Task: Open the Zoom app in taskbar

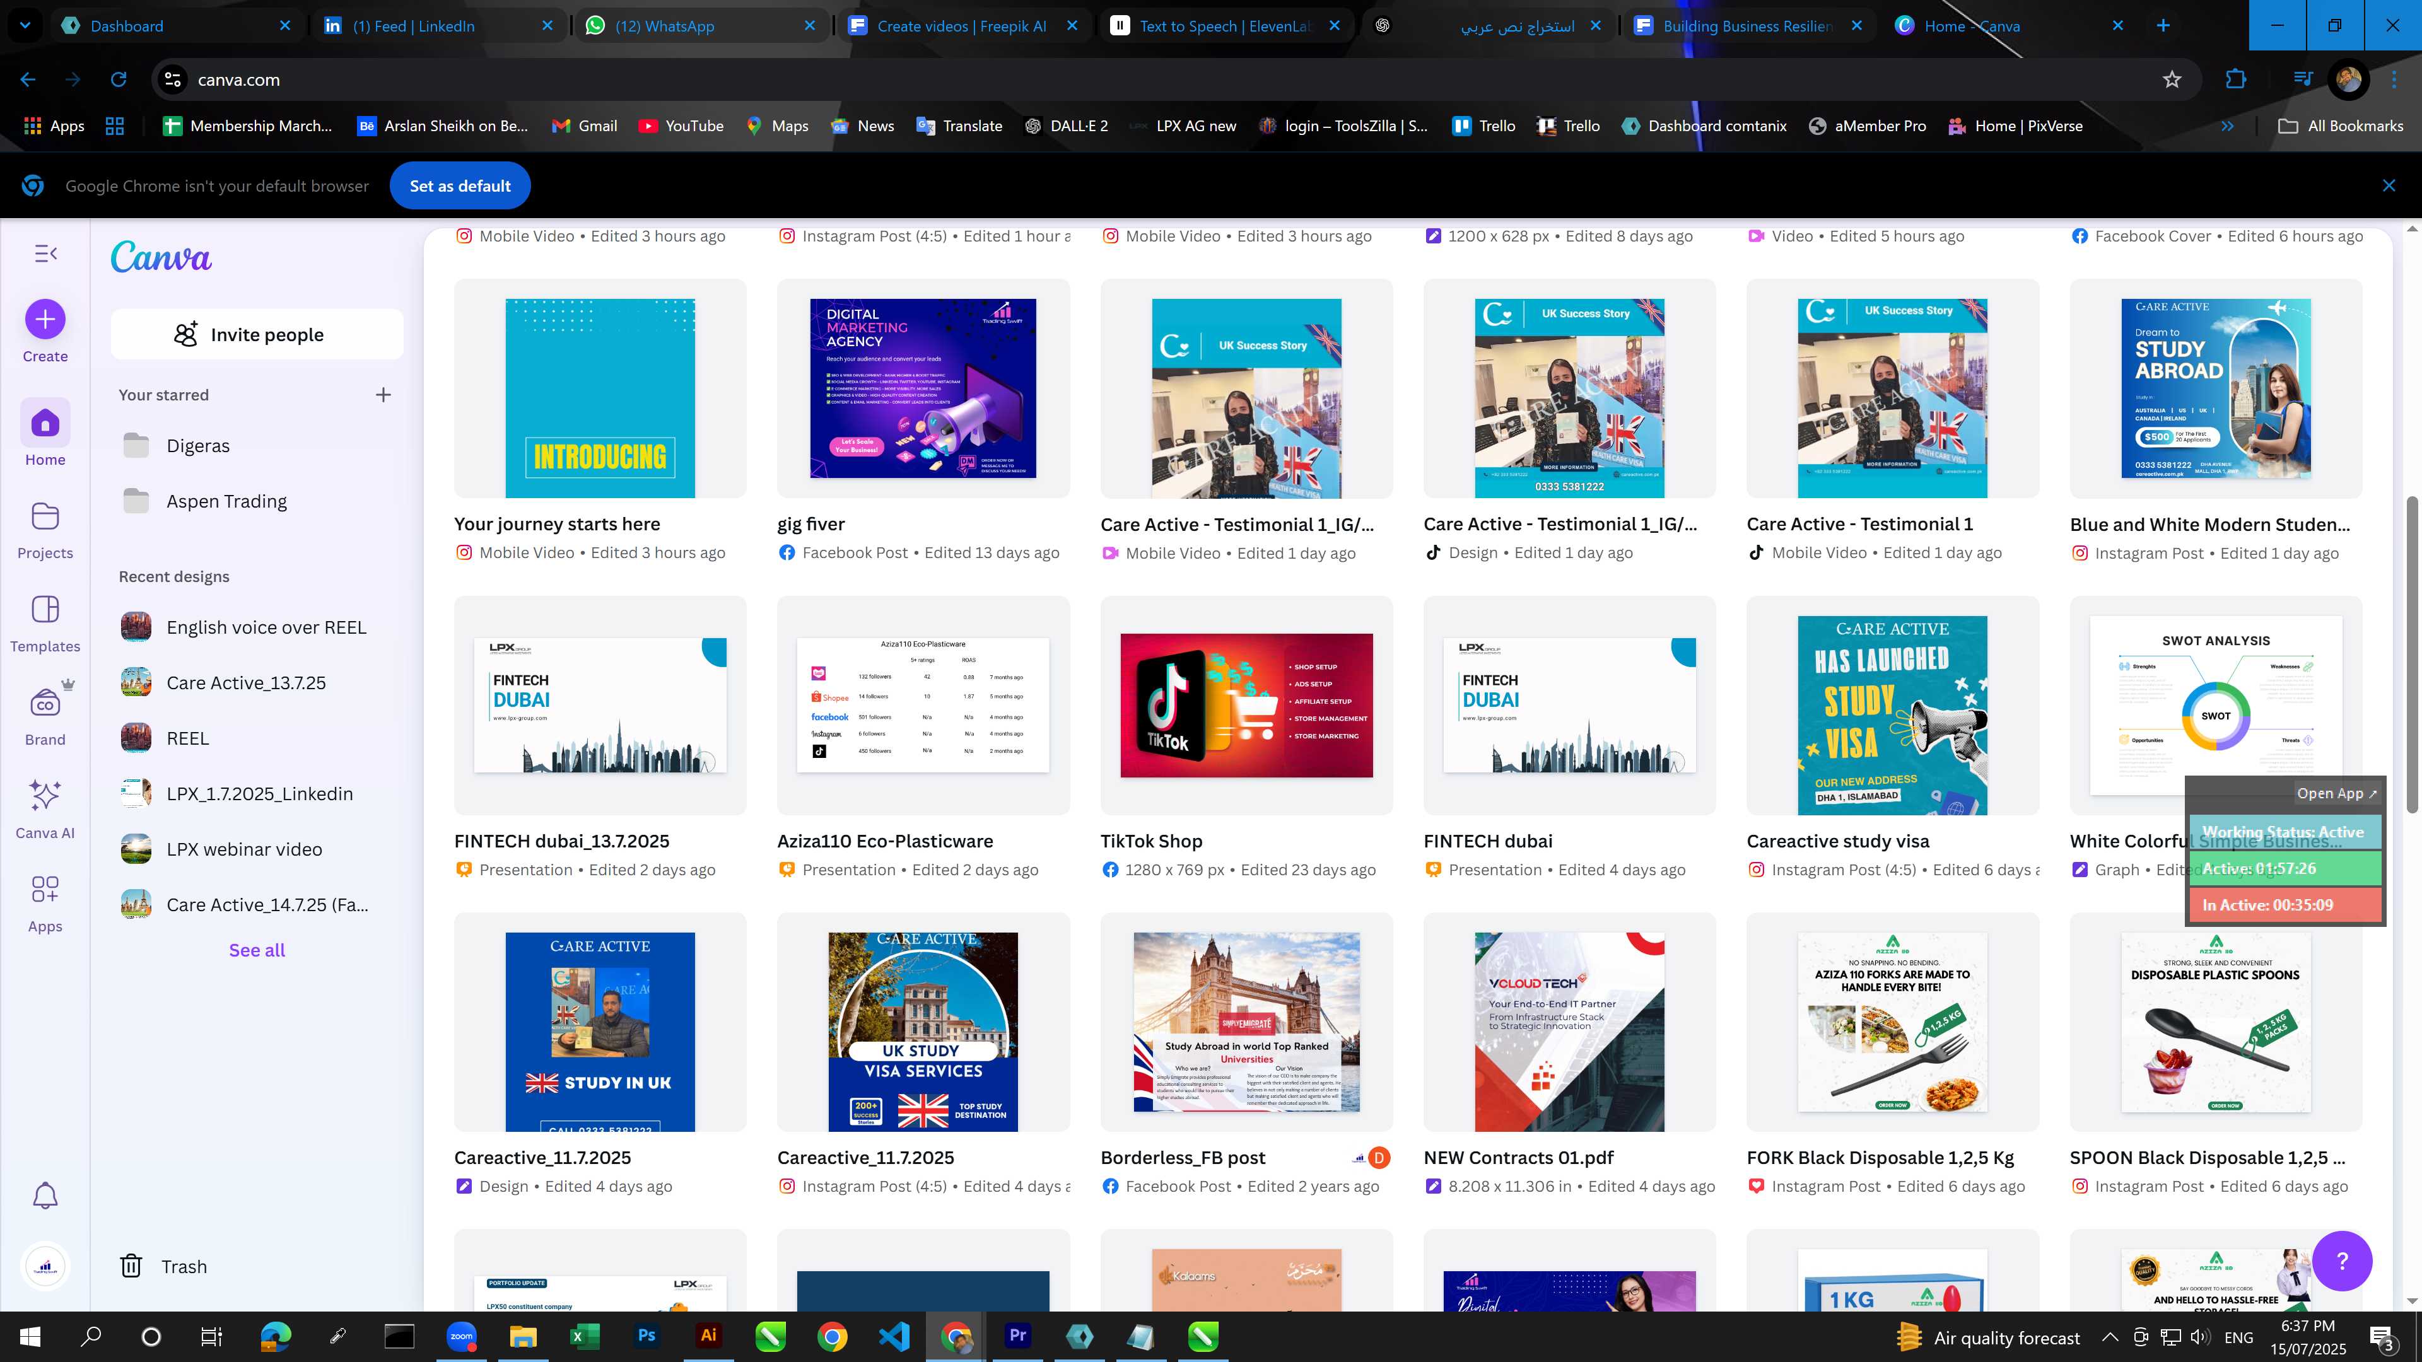Action: click(460, 1336)
